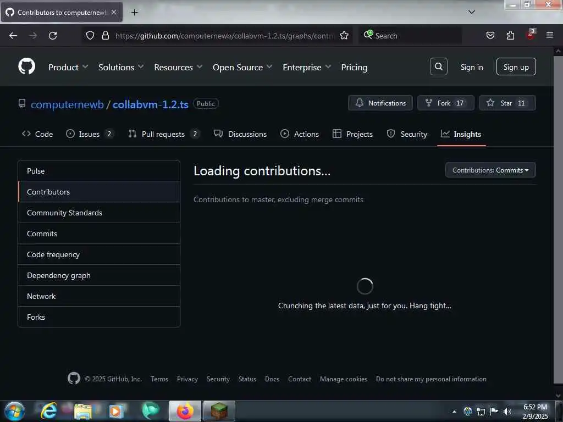The height and width of the screenshot is (422, 563).
Task: Click the Minecraft grass block taskbar icon
Action: tap(219, 411)
